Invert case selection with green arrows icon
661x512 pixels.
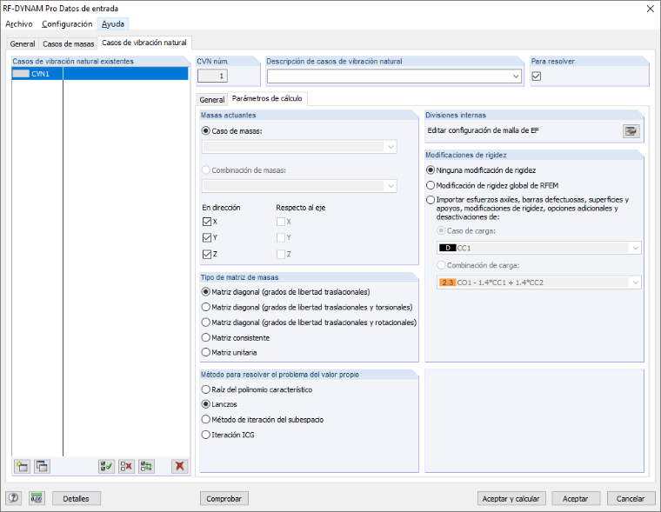pos(146,467)
